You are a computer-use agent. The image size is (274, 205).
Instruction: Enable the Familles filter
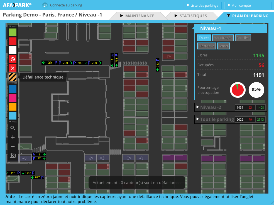click(x=243, y=38)
